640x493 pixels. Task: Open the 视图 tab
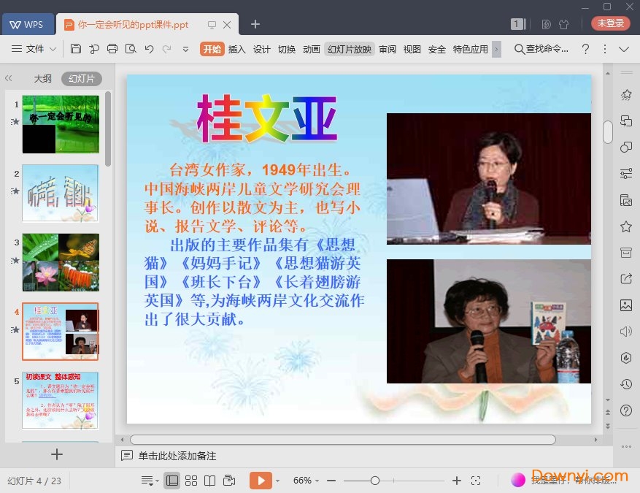tap(412, 49)
